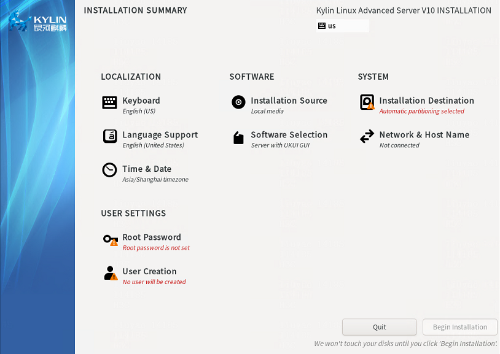Open Installation Source label

pos(289,101)
